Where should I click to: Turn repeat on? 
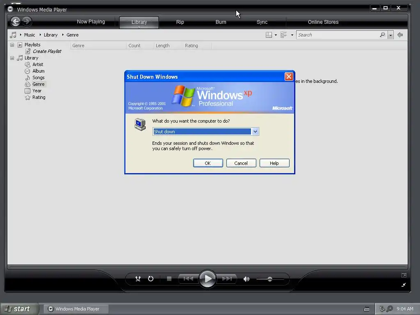click(x=151, y=279)
